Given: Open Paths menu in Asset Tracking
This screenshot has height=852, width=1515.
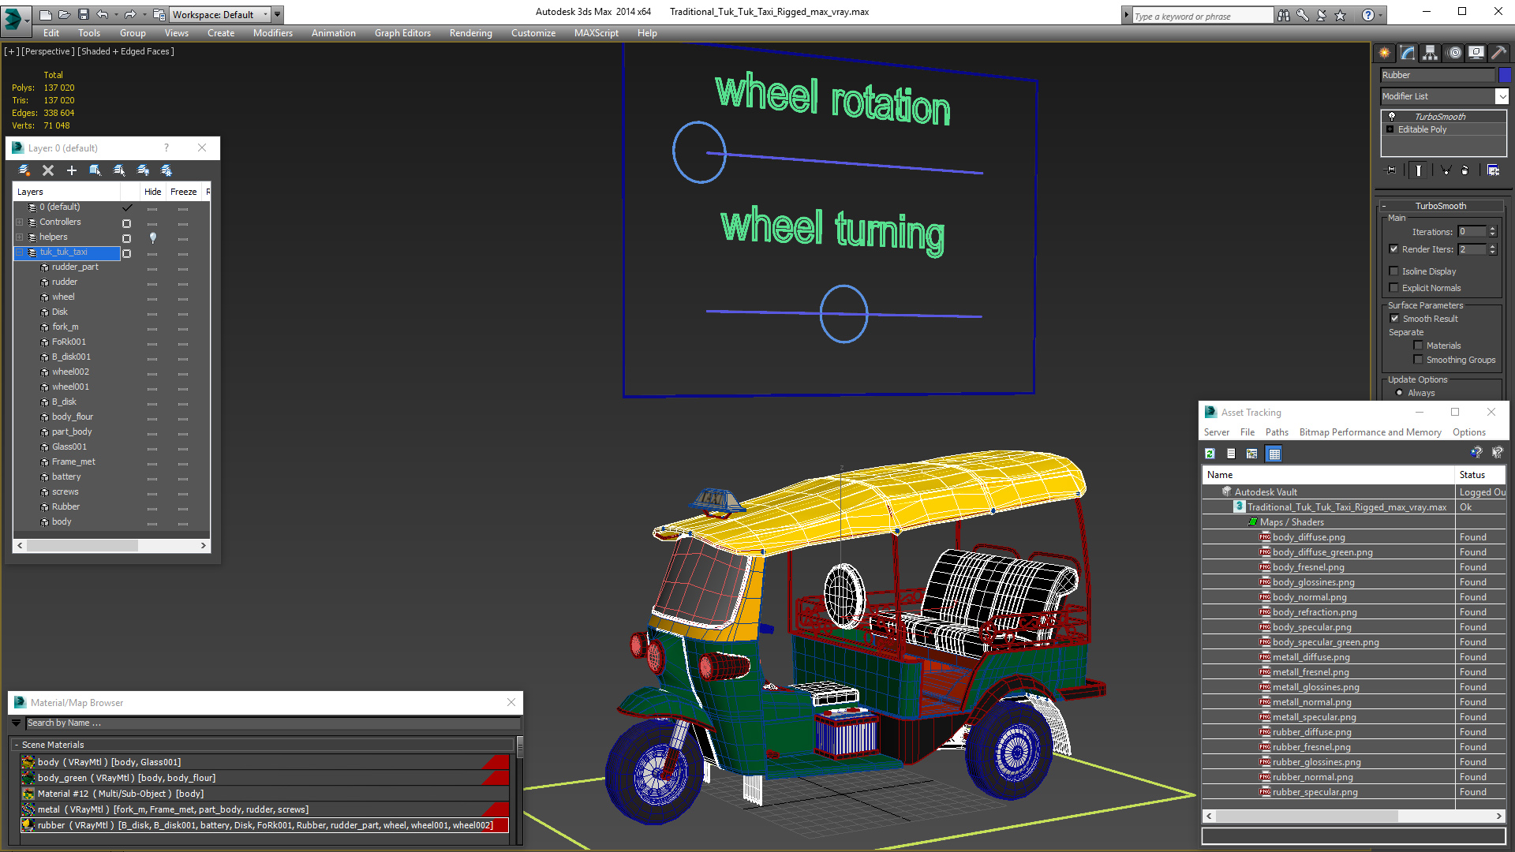Looking at the screenshot, I should point(1276,432).
